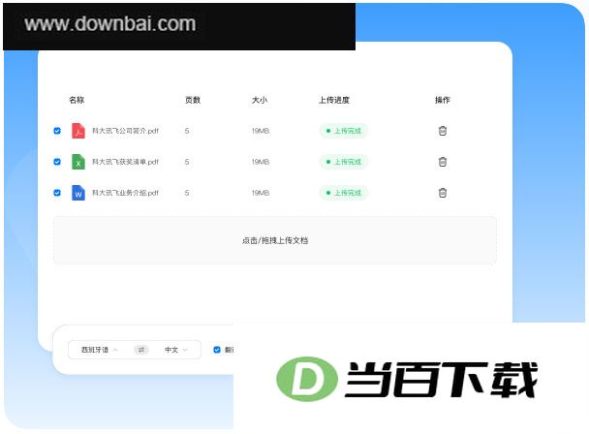This screenshot has height=434, width=589.
Task: Toggle checkbox for 科大讯飞业务介绍.pdf
Action: click(57, 193)
